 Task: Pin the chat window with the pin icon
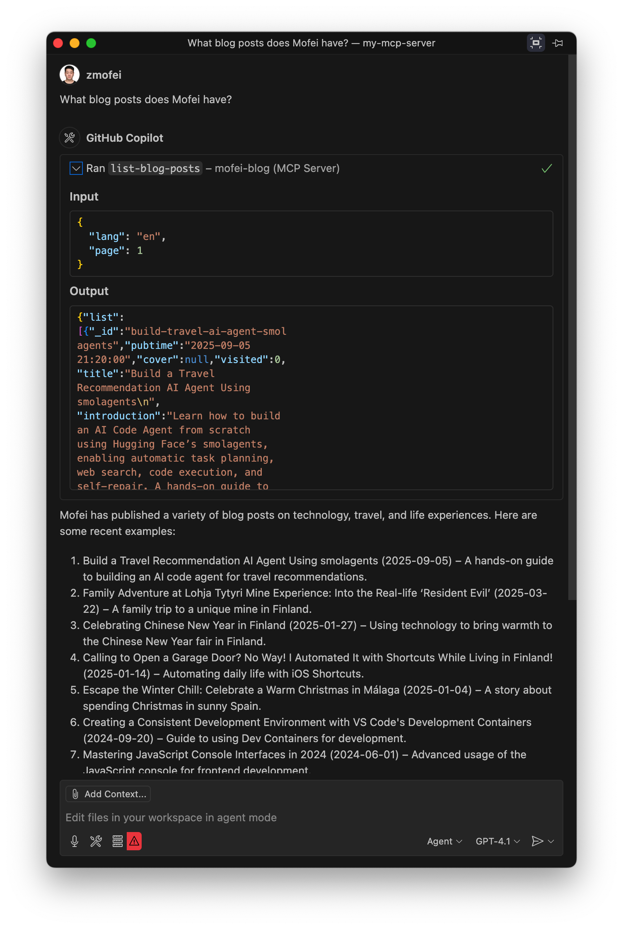(x=558, y=43)
